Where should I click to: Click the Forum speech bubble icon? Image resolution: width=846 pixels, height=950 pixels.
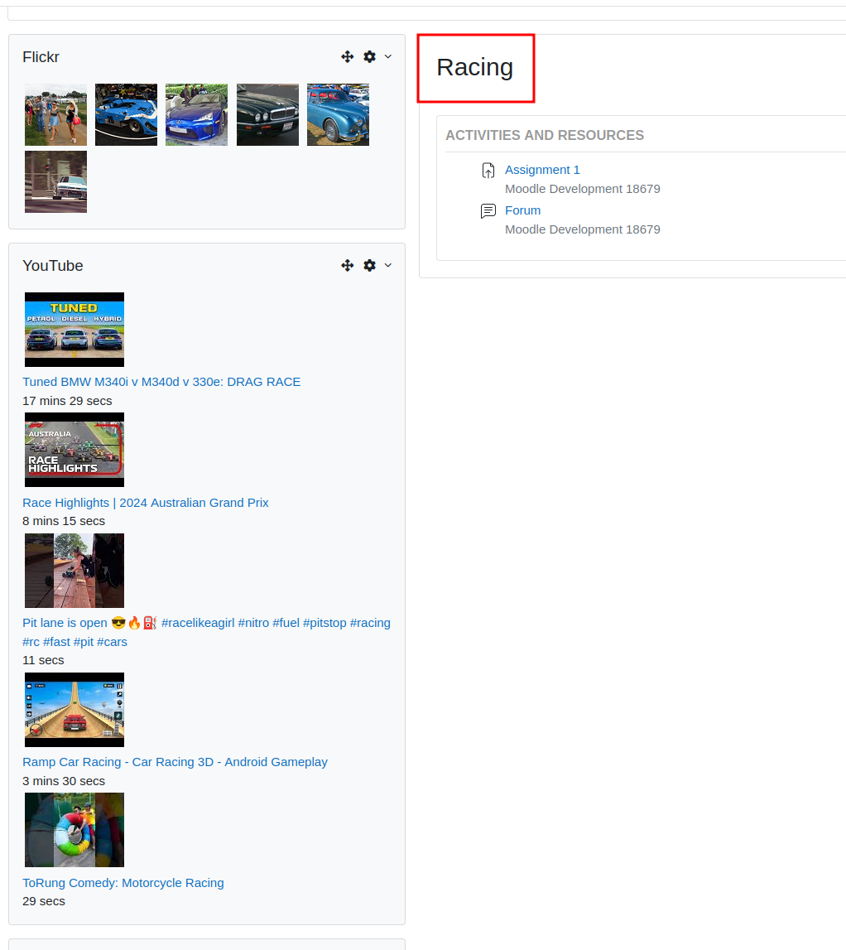(488, 211)
